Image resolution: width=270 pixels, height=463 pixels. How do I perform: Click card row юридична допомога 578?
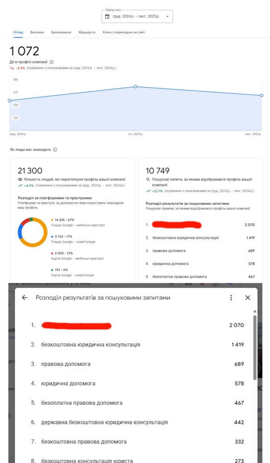click(200, 264)
